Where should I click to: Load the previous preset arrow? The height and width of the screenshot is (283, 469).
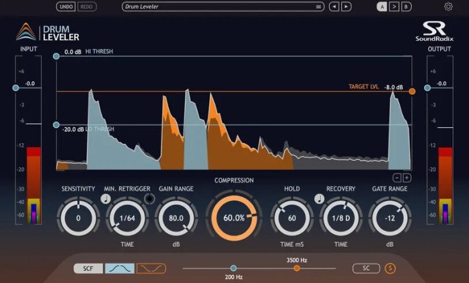(334, 7)
